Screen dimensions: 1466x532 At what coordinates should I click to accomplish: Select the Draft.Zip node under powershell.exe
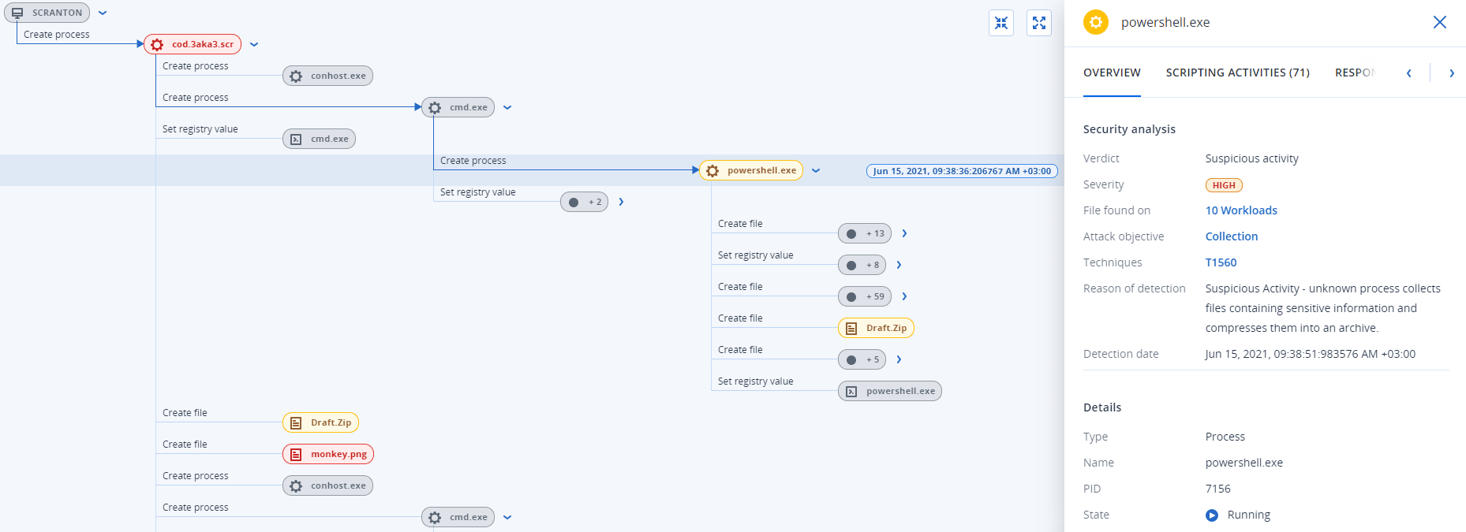[876, 328]
